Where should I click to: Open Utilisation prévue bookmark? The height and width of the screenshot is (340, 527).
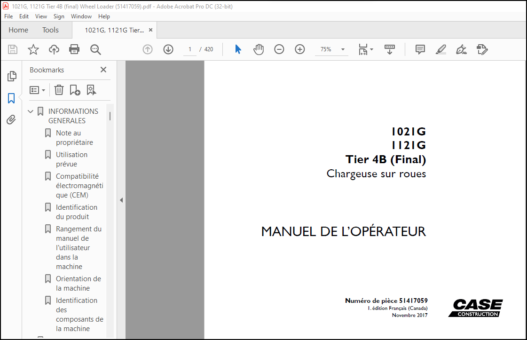click(71, 159)
